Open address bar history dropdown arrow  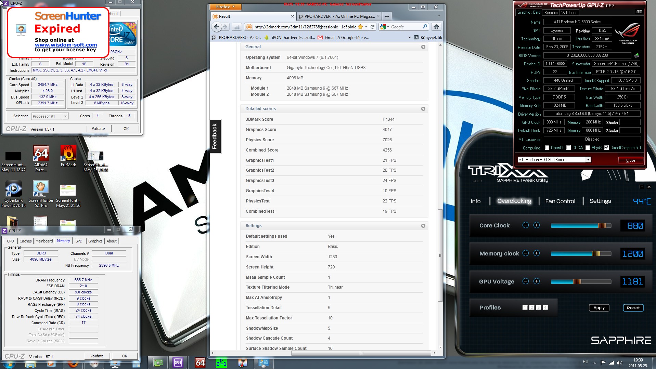tap(366, 27)
